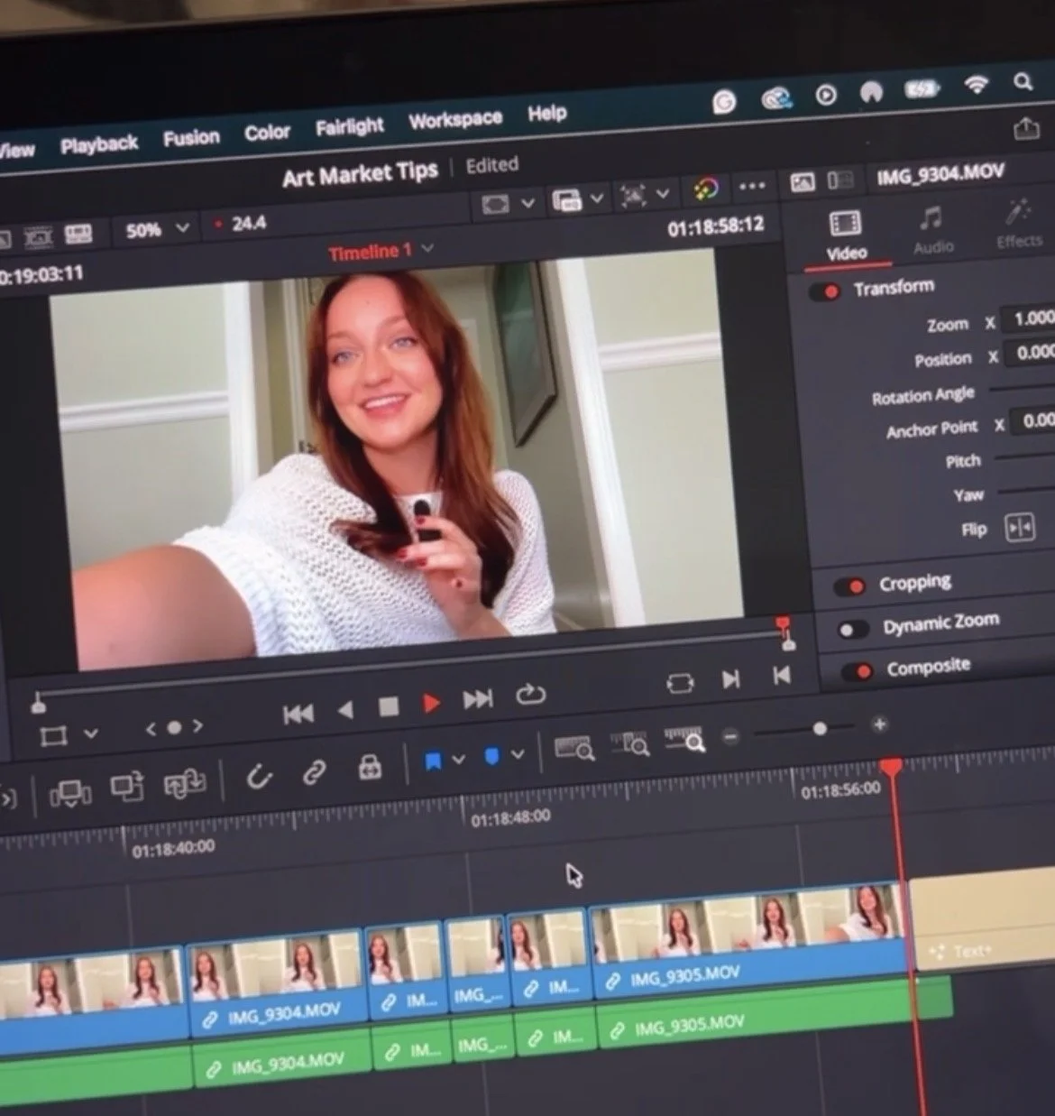Screen dimensions: 1055x1116
Task: Open the Workspace menu
Action: click(x=454, y=120)
